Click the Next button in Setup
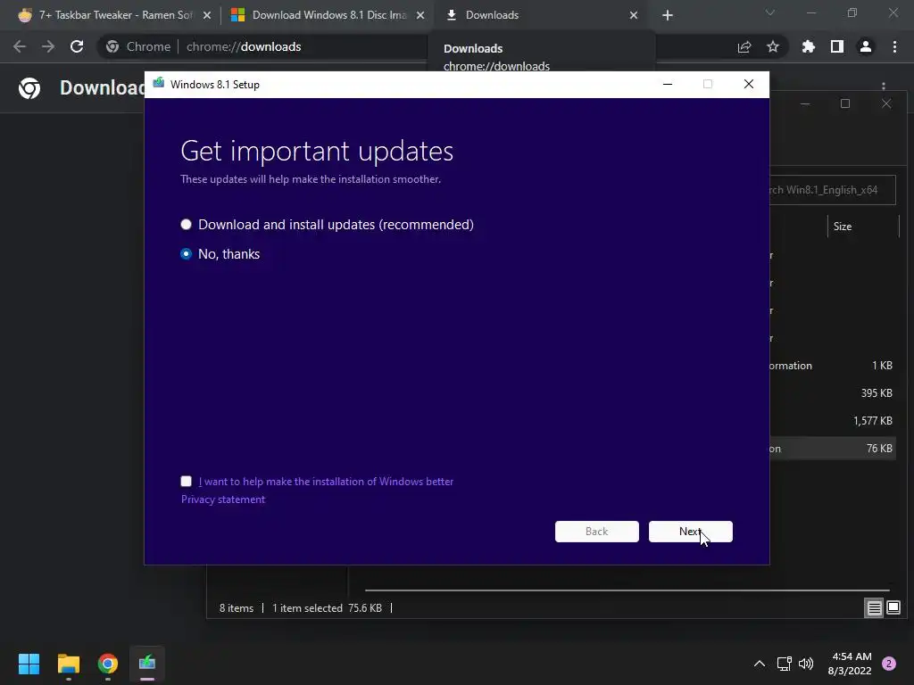 point(691,532)
